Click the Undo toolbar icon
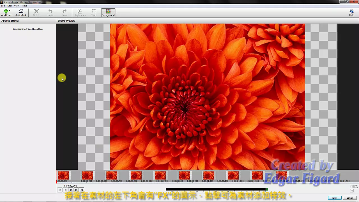 (50, 13)
